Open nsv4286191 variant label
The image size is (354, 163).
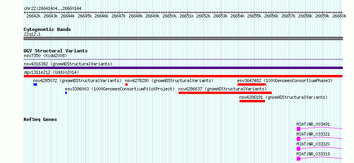pyautogui.click(x=283, y=98)
